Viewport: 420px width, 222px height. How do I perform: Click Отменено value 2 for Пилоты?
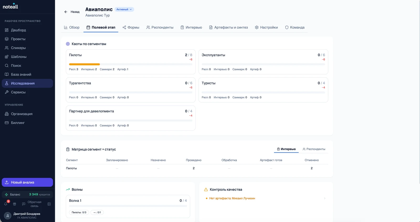coord(312,168)
